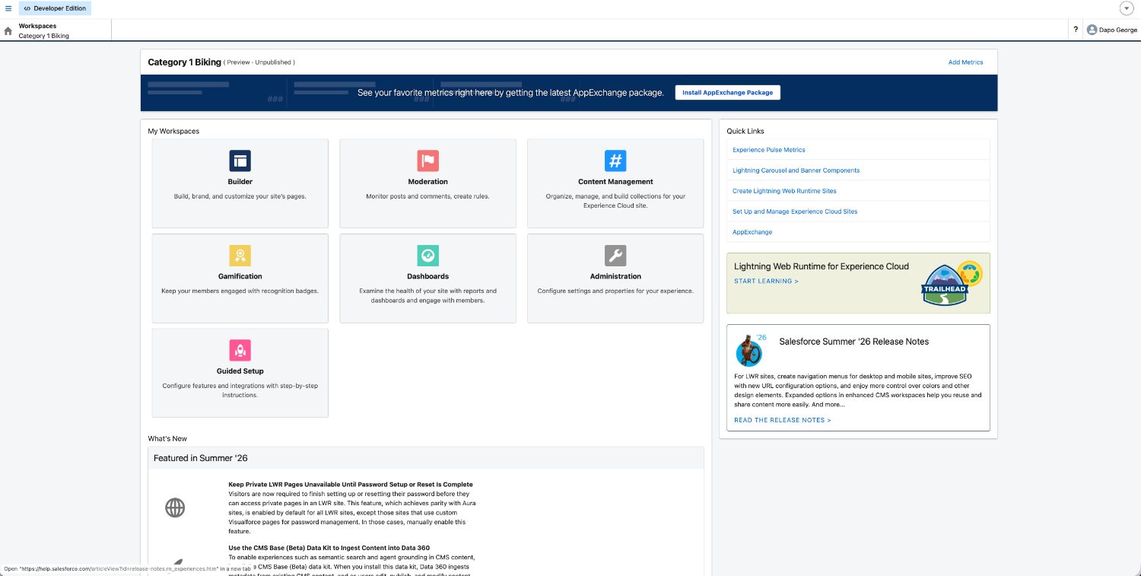Open Set Up and Manage Experience Cloud Sites

[x=795, y=212]
